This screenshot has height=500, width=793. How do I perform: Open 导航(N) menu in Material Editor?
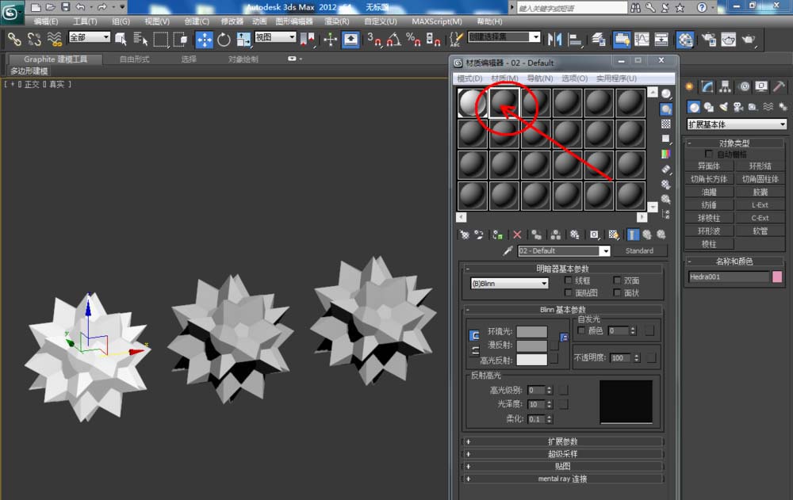tap(539, 78)
